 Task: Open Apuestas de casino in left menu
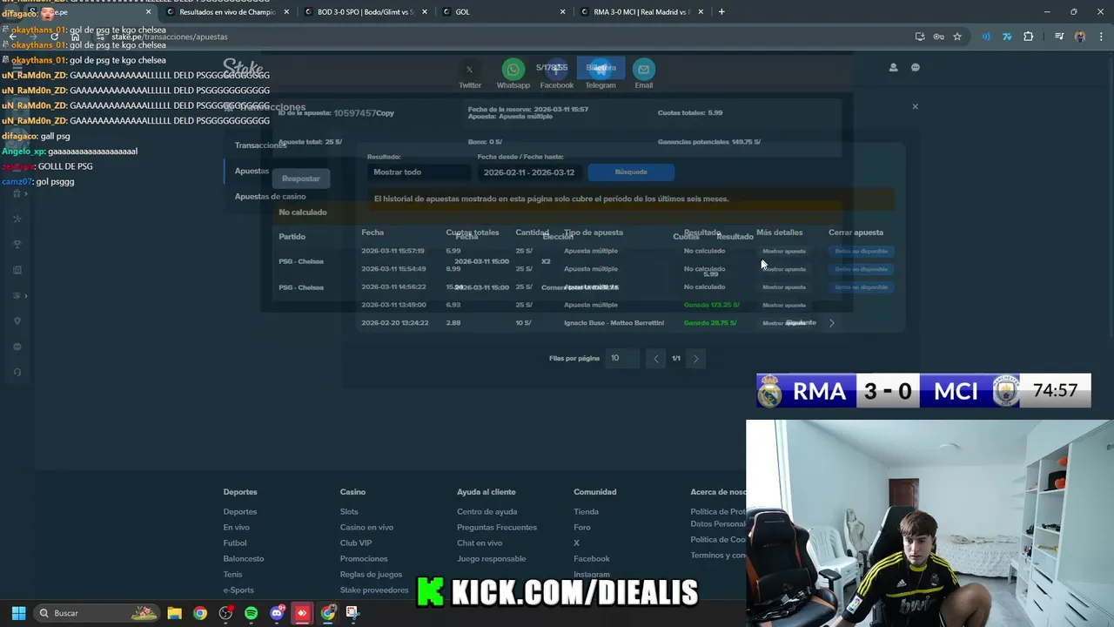[270, 196]
